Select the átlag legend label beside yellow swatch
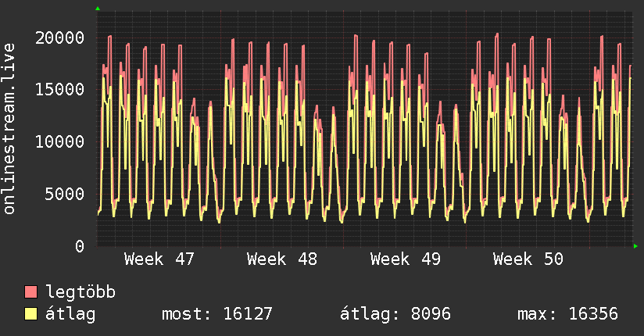 coord(70,315)
